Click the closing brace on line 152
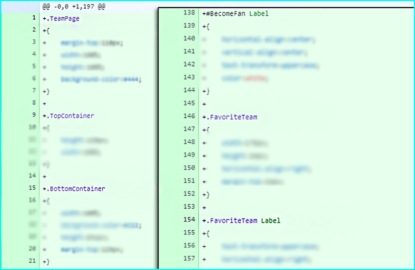 click(x=206, y=194)
